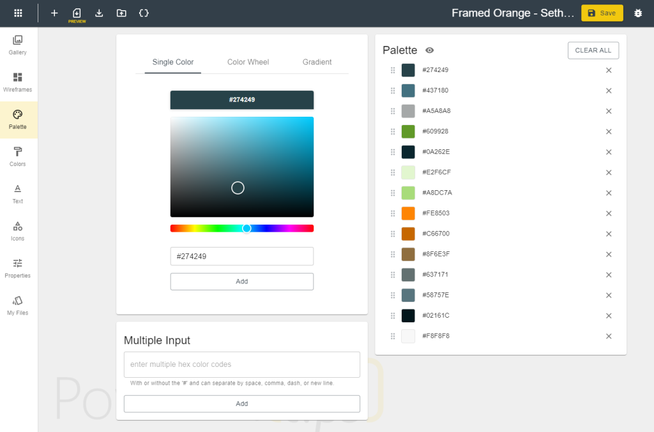Remove color #609928 from palette
Screen dimensions: 654x432
609,131
